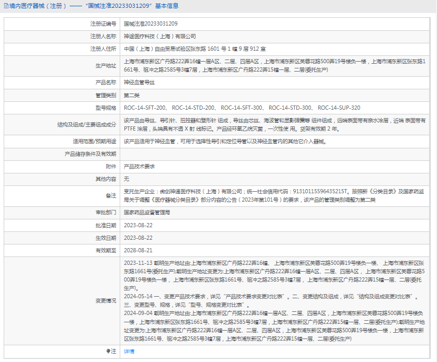Click the 2024-05-14 change record entry
The image size is (437, 362).
coord(272,301)
